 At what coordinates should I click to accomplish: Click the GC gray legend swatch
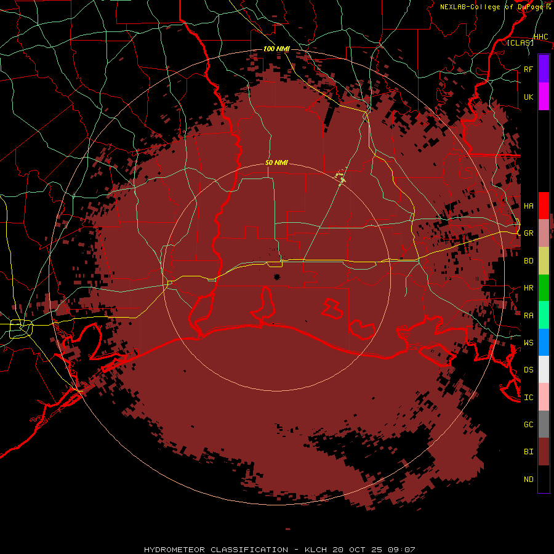click(544, 424)
